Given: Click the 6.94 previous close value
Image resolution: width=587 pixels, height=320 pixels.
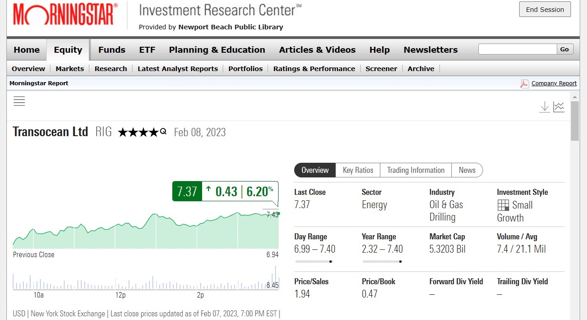Looking at the screenshot, I should pos(272,255).
